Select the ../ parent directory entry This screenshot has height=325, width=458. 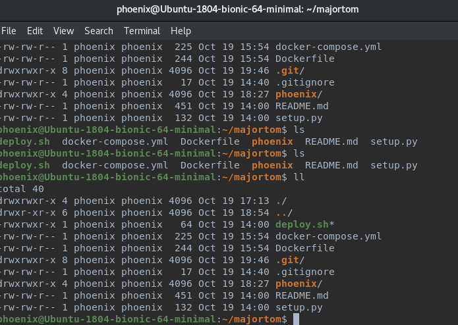pyautogui.click(x=283, y=213)
